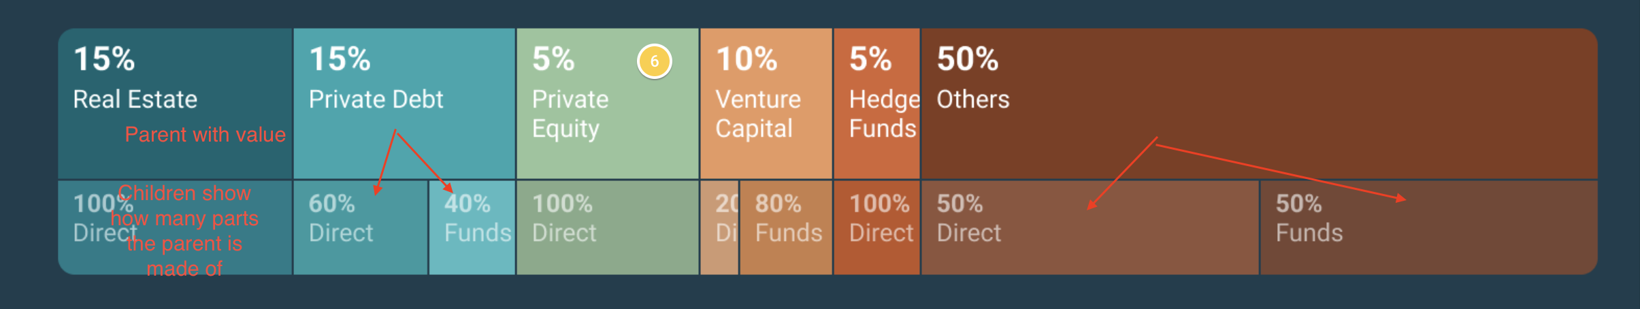Click the 5% Private Equity block
Screen dimensions: 1640x309
click(x=608, y=103)
